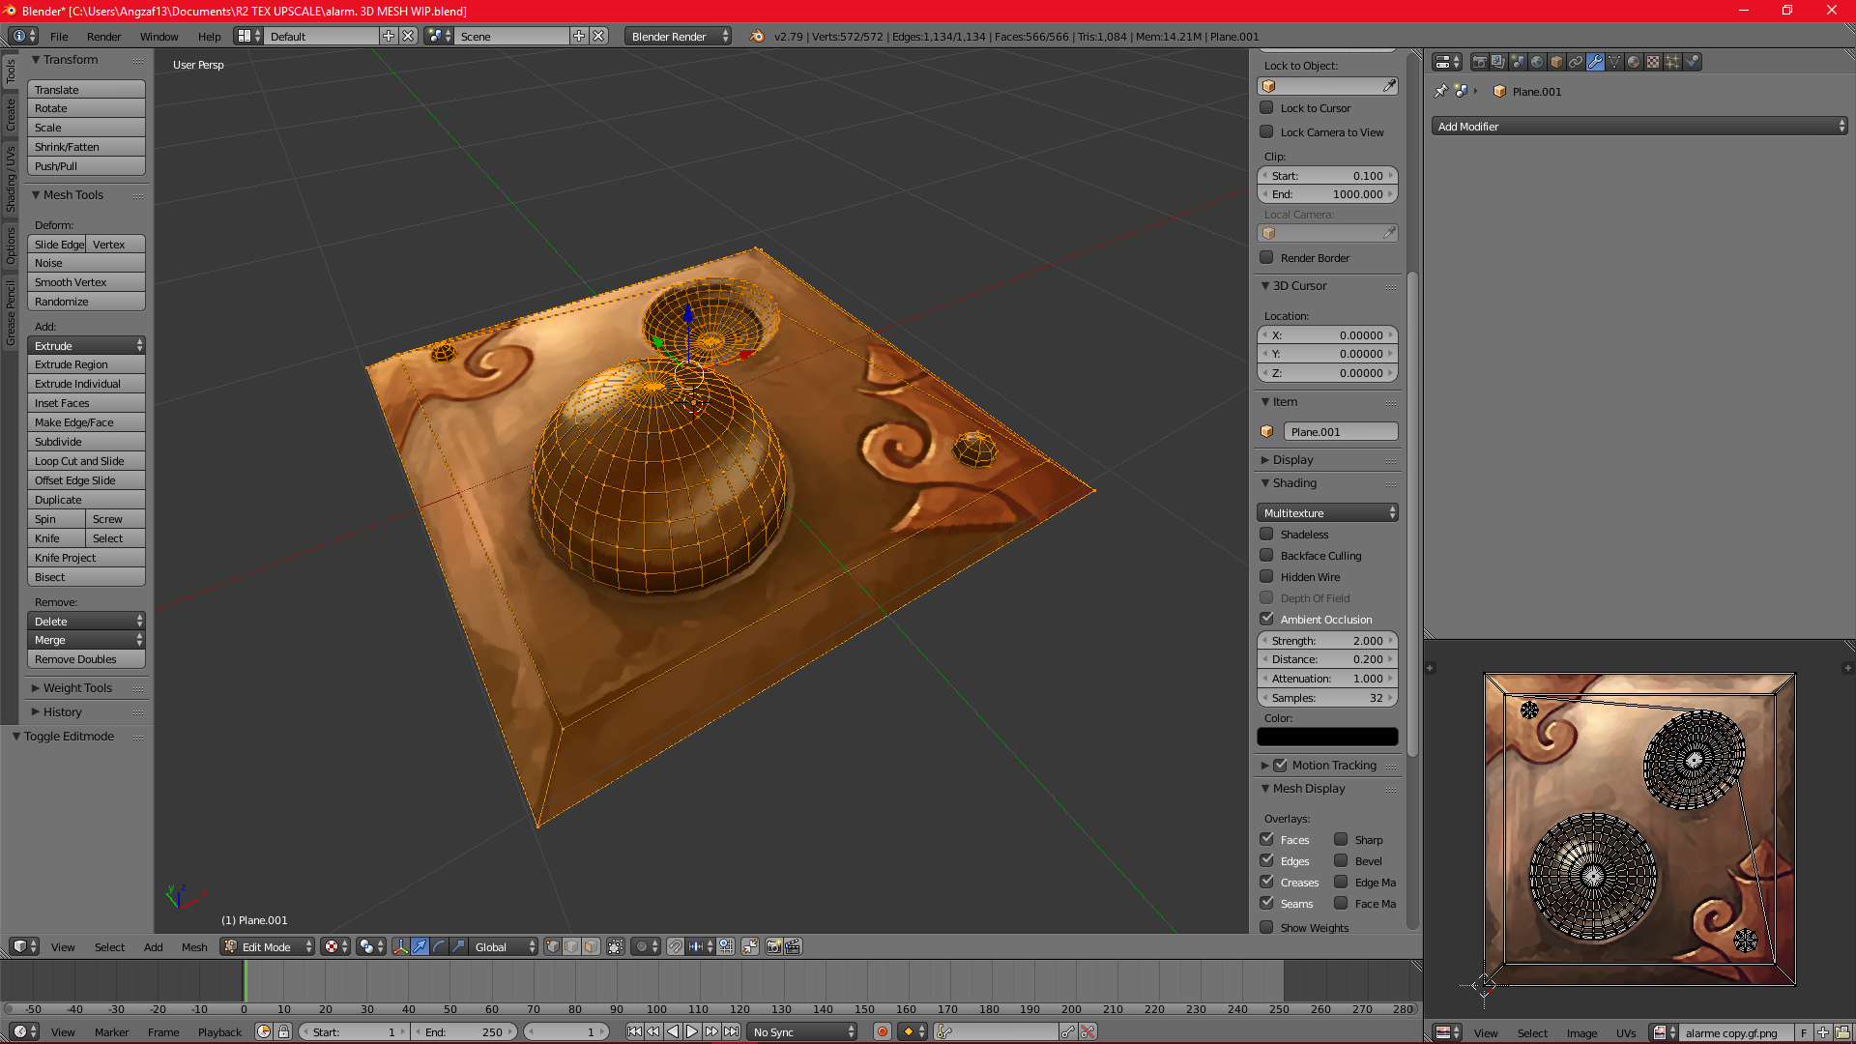
Task: Open the Particles properties tab
Action: 1672,62
